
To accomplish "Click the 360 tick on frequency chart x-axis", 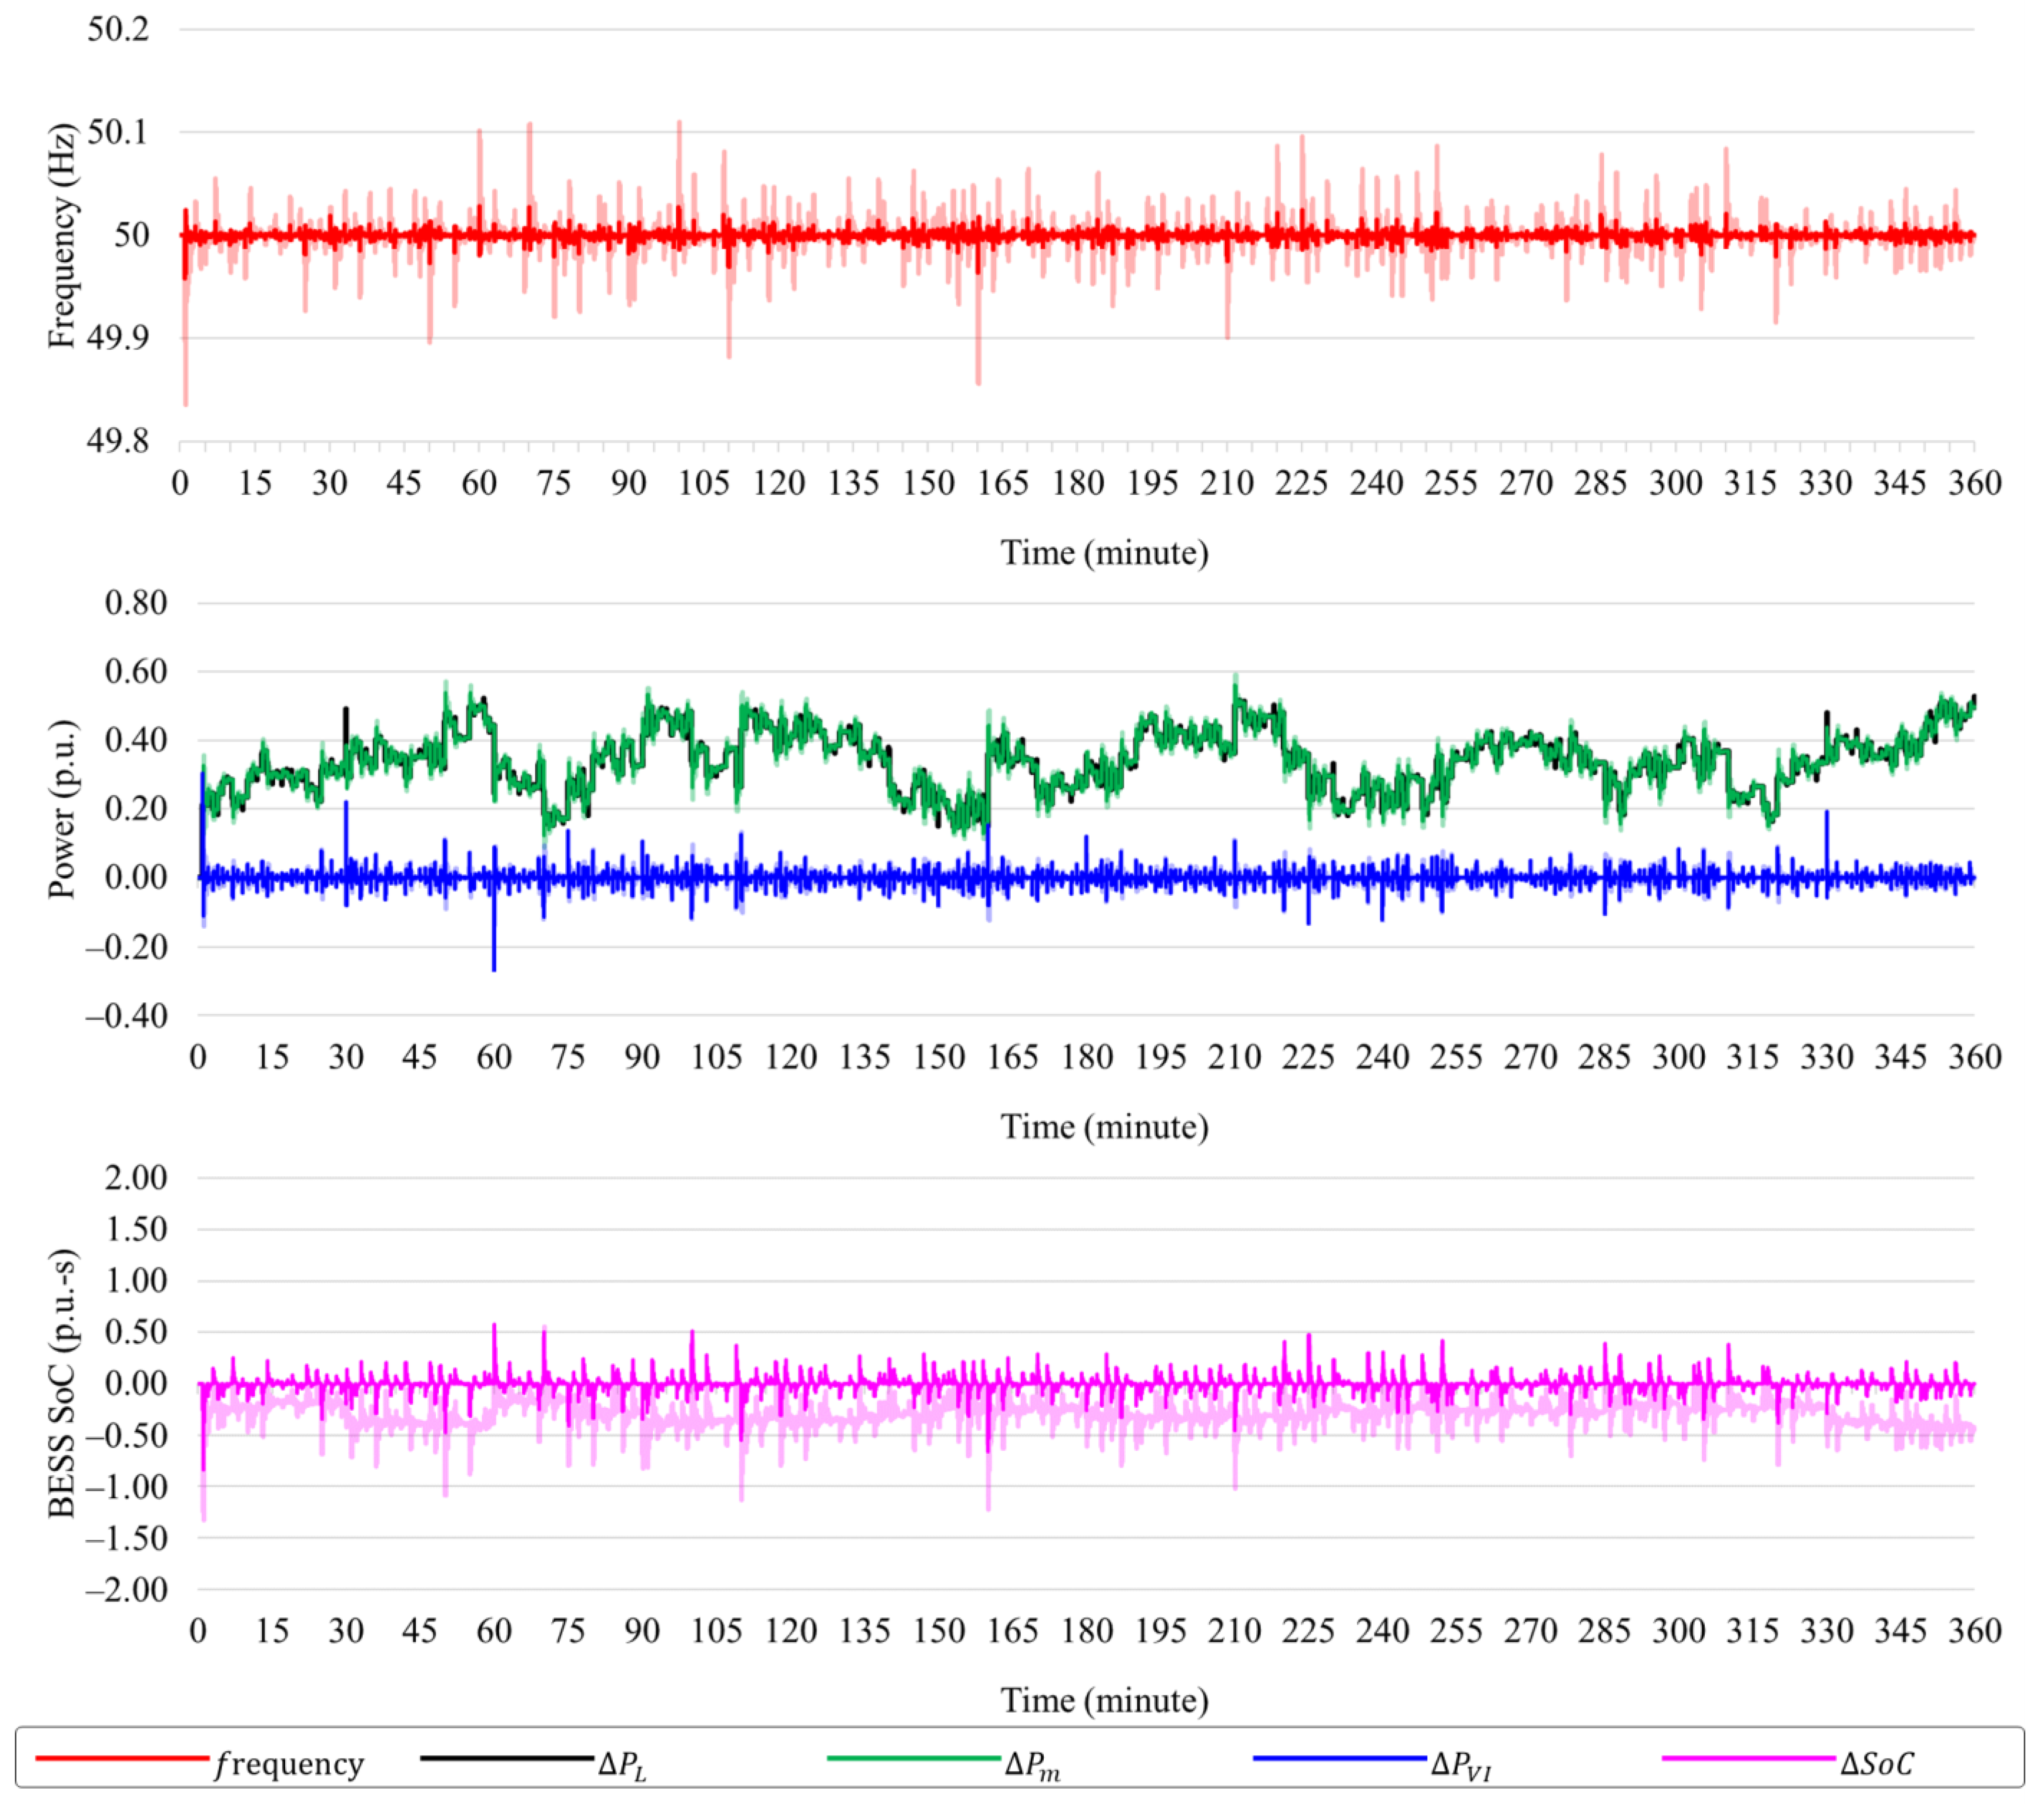I will (x=1974, y=483).
